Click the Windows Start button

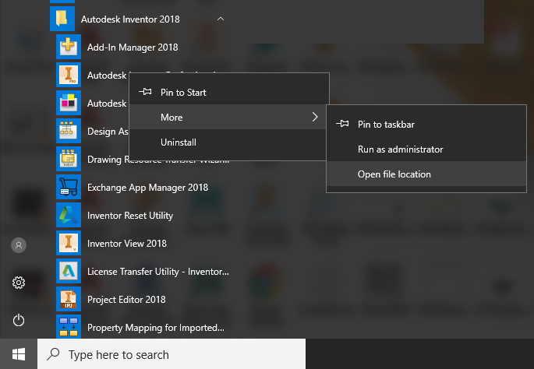pyautogui.click(x=19, y=354)
